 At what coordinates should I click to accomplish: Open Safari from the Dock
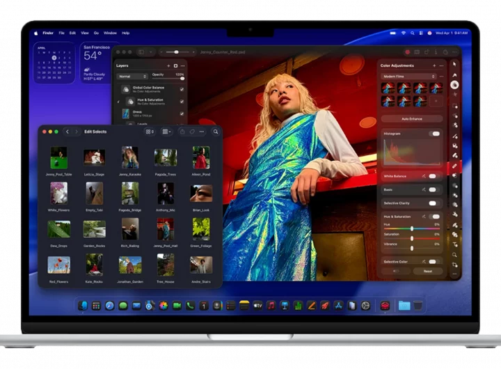[x=109, y=306]
